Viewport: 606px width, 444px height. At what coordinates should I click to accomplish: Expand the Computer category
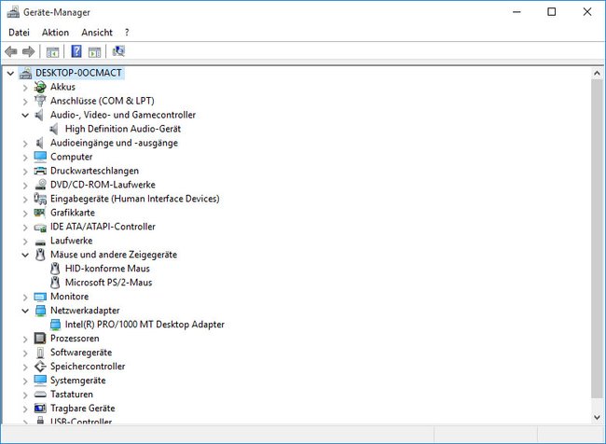tap(25, 157)
